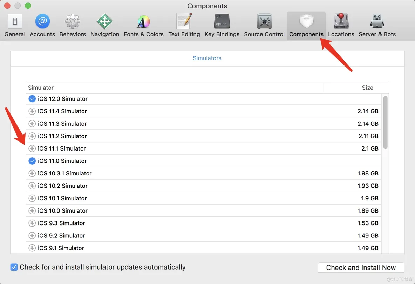Download the iOS 11.2 Simulator
The width and height of the screenshot is (415, 284).
32,136
